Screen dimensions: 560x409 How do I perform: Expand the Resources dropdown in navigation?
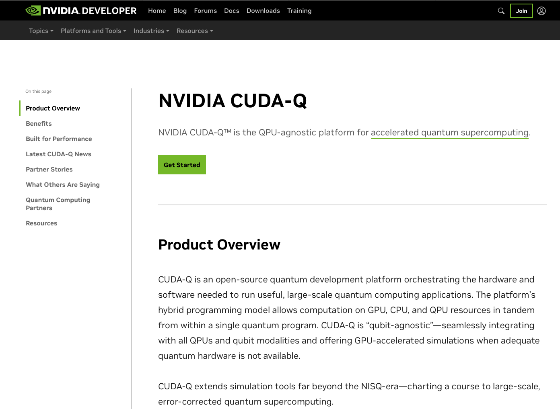coord(194,31)
